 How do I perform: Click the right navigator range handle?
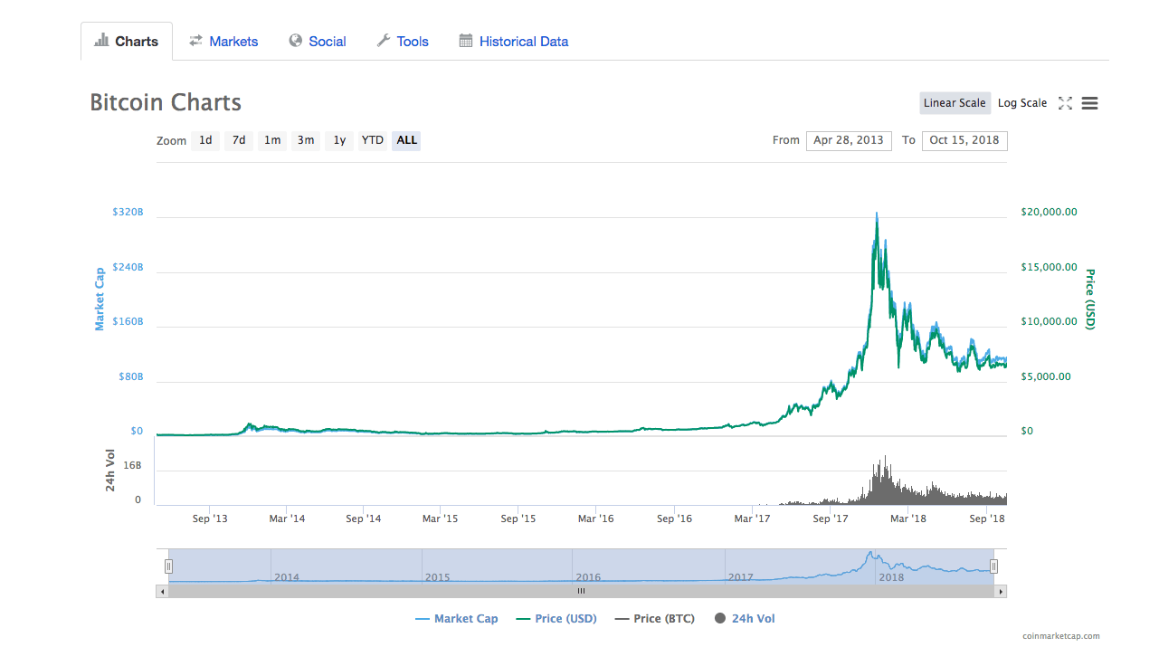[993, 566]
